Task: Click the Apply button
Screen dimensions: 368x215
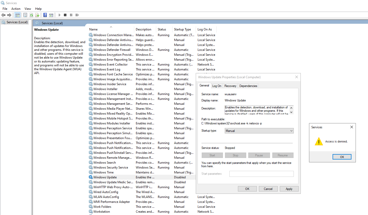Action: (289, 189)
